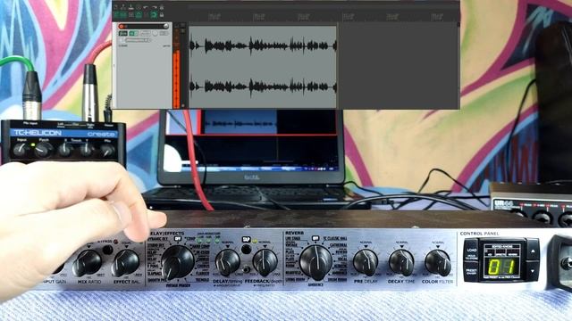Click the dark FX button on the track panel

tap(123, 34)
